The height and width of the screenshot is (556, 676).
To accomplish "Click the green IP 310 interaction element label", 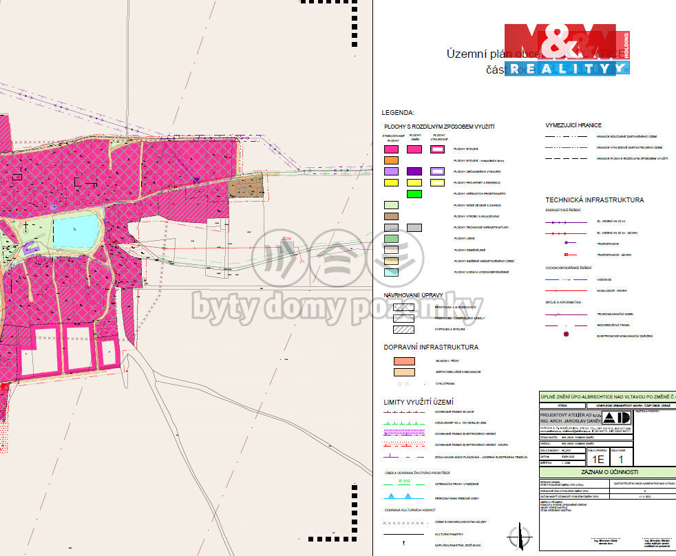I will (x=405, y=481).
